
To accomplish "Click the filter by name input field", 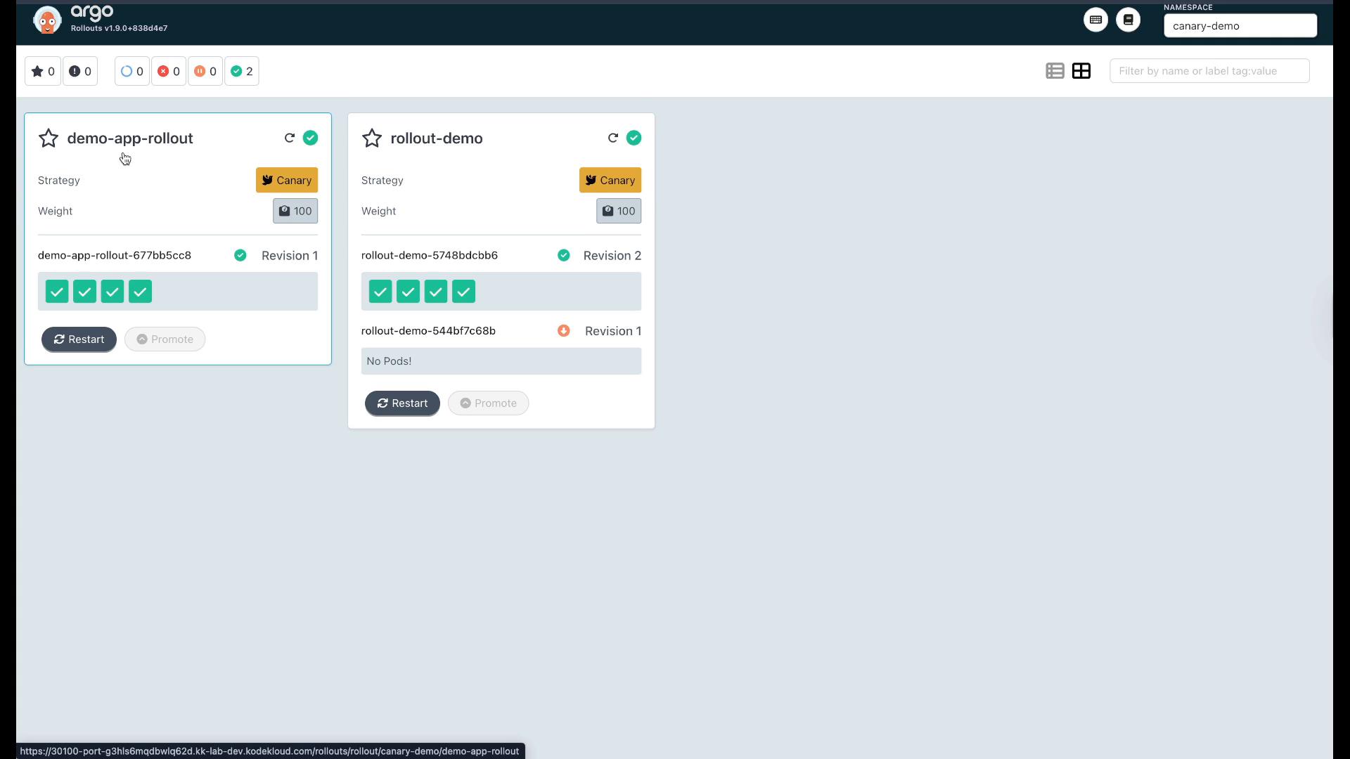I will (x=1209, y=71).
